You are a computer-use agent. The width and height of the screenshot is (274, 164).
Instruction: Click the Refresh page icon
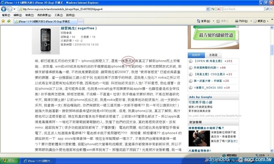tap(213, 9)
